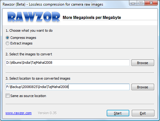Viewport: 160px width, 121px height.
Task: Maximize the Rawzor window
Action: pyautogui.click(x=141, y=3)
